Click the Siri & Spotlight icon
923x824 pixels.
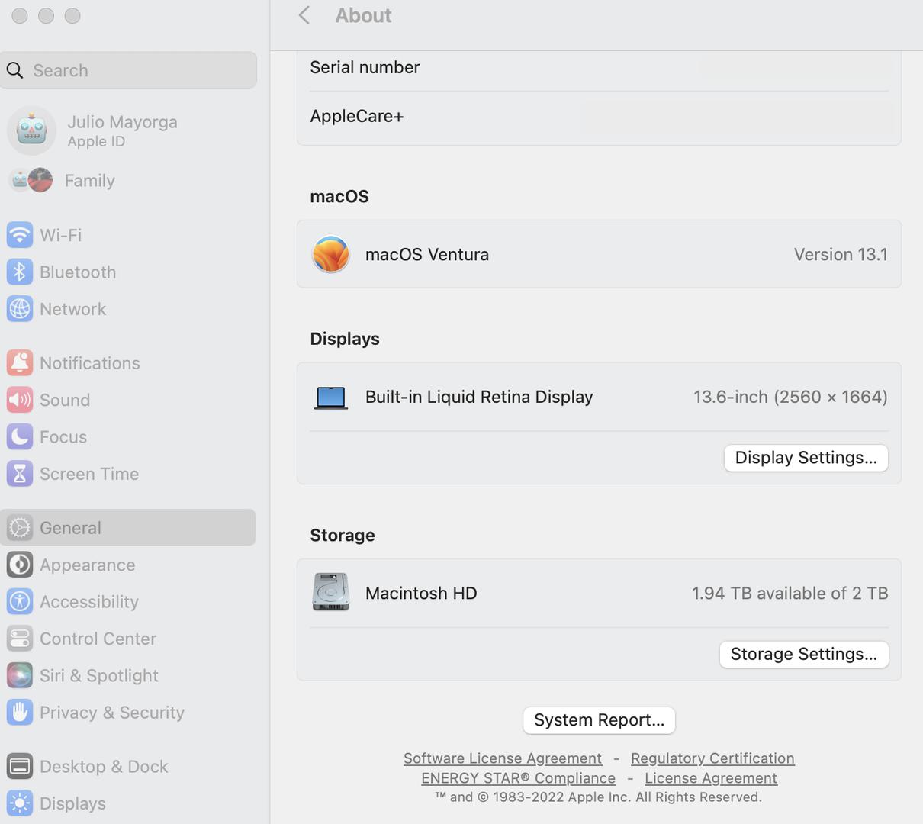click(20, 675)
